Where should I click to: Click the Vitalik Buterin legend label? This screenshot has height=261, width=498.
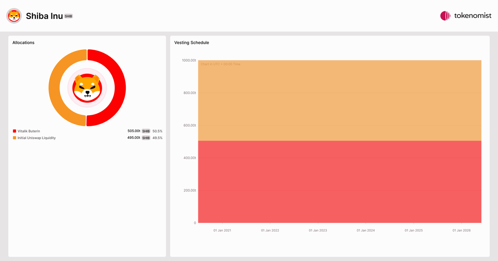29,131
